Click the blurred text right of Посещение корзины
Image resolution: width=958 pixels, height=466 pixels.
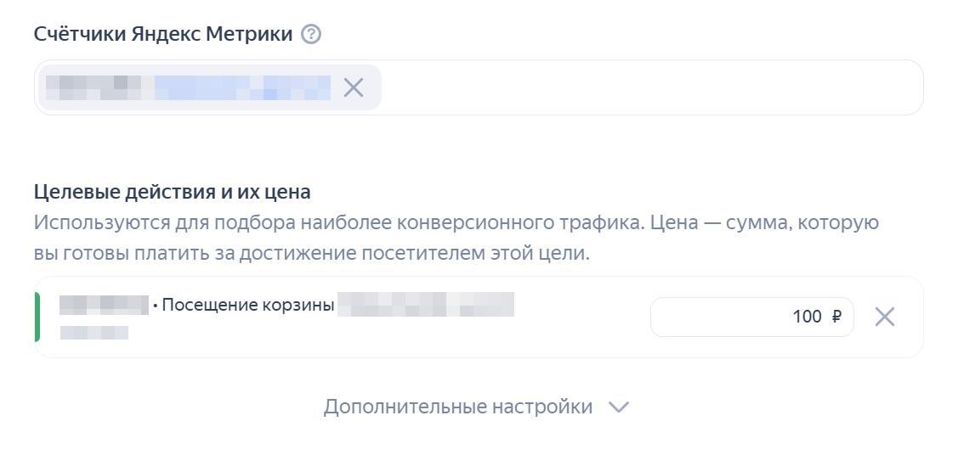click(x=425, y=305)
